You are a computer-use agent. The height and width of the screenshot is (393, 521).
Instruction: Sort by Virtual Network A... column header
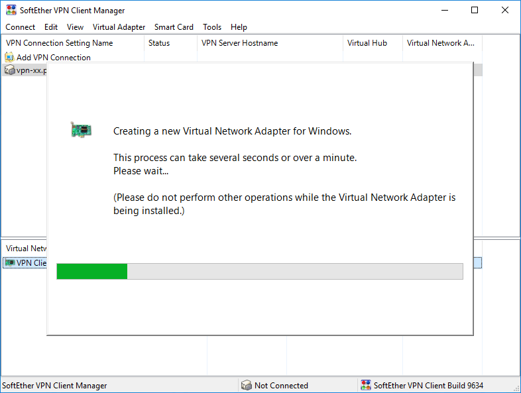point(442,43)
